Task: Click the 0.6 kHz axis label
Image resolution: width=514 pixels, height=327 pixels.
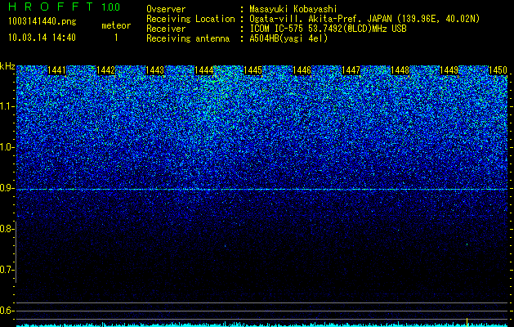Action: pyautogui.click(x=7, y=311)
